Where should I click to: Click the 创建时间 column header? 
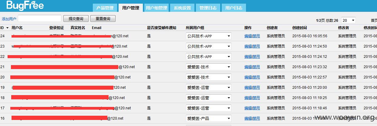click(x=300, y=28)
